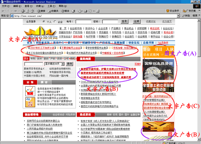
Task: Click the 查询 search button
Action: pos(70,64)
